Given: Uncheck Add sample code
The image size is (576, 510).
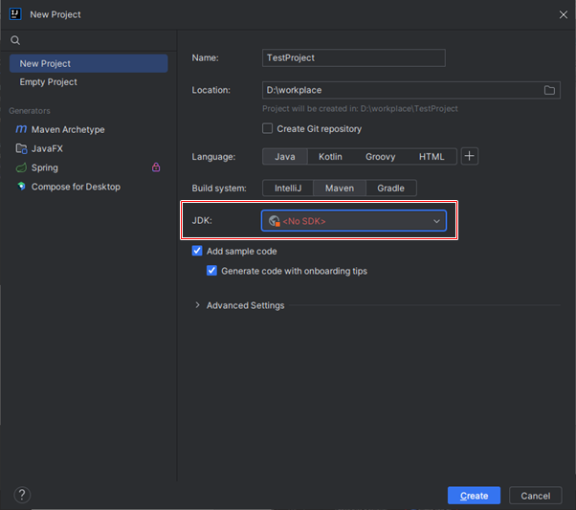Looking at the screenshot, I should click(x=197, y=251).
